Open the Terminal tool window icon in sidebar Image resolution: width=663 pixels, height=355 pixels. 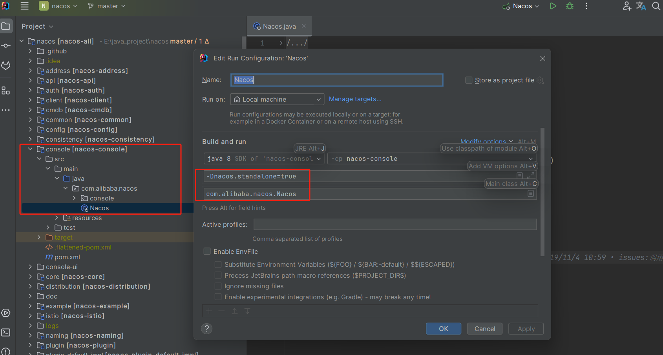pyautogui.click(x=6, y=332)
